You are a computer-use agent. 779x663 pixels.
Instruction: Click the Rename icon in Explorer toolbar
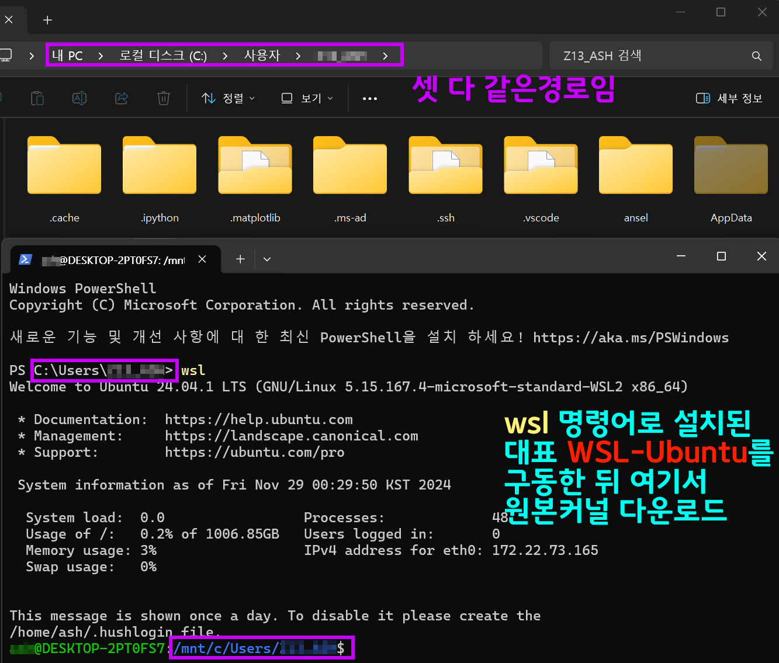point(79,98)
